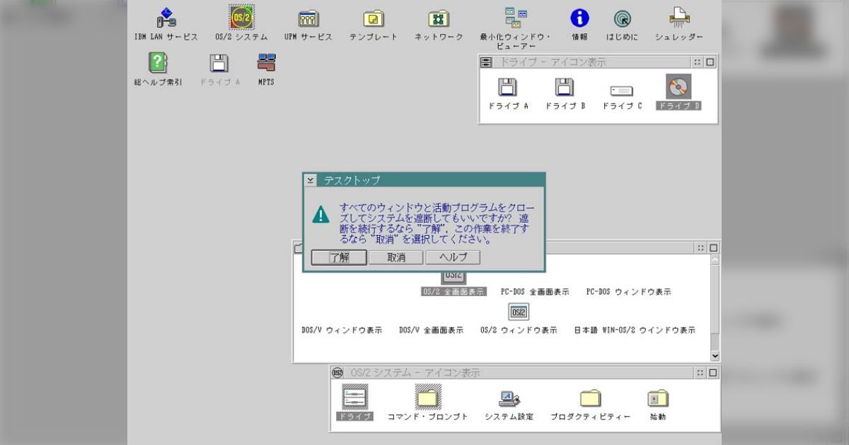Open the システム設定 icon
The width and height of the screenshot is (849, 445).
click(x=509, y=398)
